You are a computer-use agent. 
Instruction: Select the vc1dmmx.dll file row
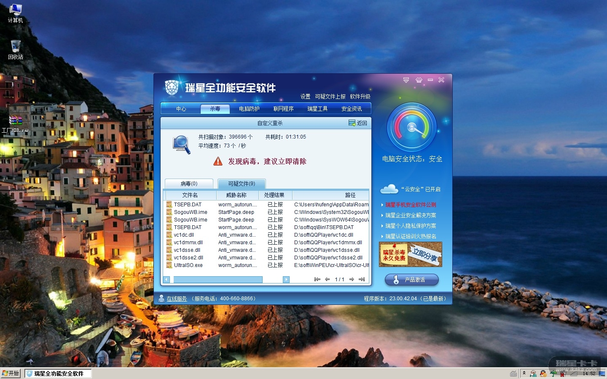(x=266, y=243)
